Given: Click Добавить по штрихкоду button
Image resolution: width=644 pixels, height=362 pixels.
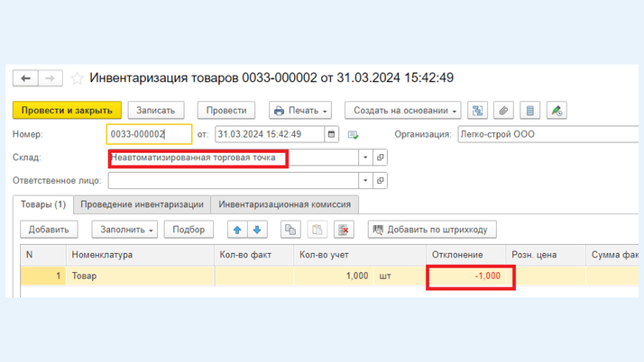Looking at the screenshot, I should pos(432,230).
